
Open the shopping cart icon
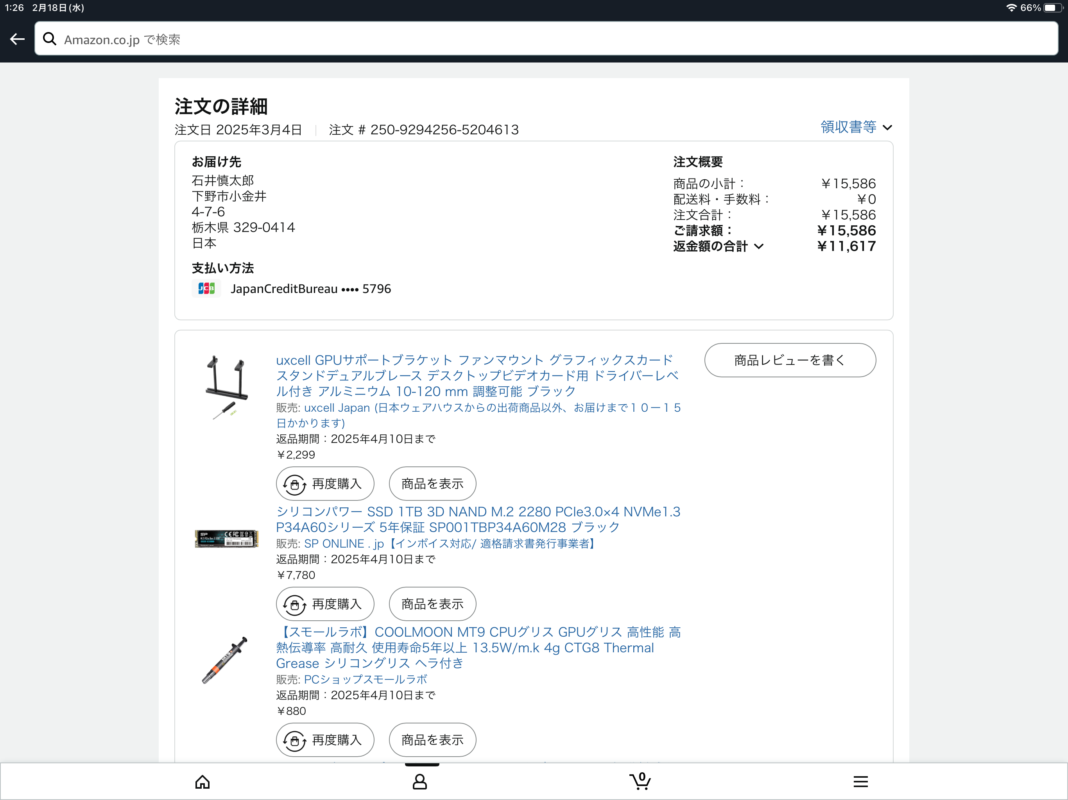640,781
